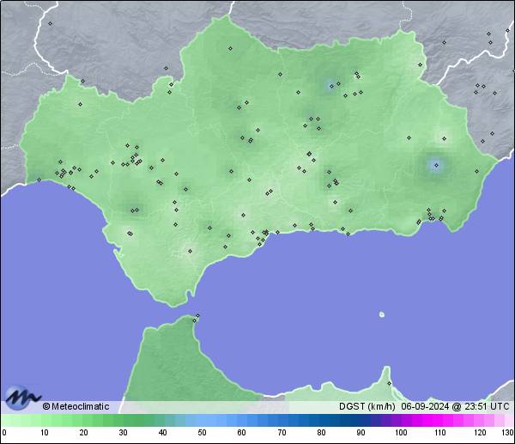The image size is (515, 444).
Task: Click the blue 70 km/h legend color
Action: point(281,420)
